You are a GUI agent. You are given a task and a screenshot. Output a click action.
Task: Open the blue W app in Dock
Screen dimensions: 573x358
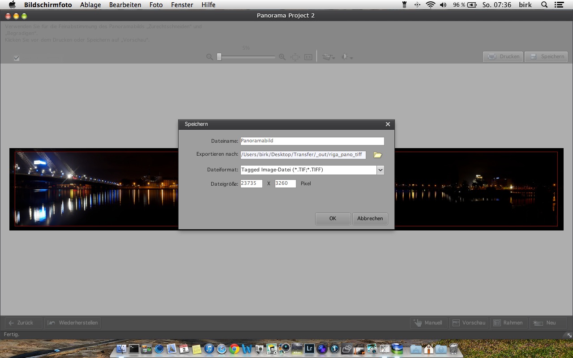pyautogui.click(x=247, y=349)
